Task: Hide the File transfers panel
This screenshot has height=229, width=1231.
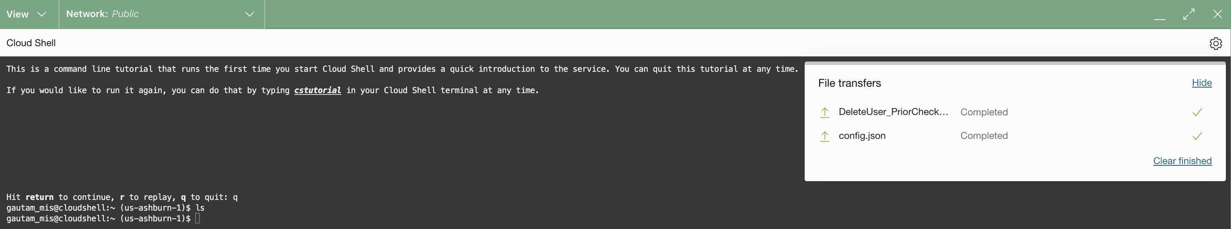Action: tap(1201, 83)
